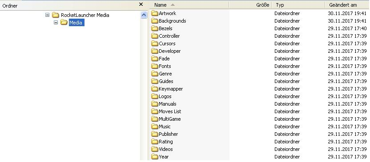This screenshot has width=370, height=162.
Task: Sort by the Typ column header
Action: pos(298,5)
